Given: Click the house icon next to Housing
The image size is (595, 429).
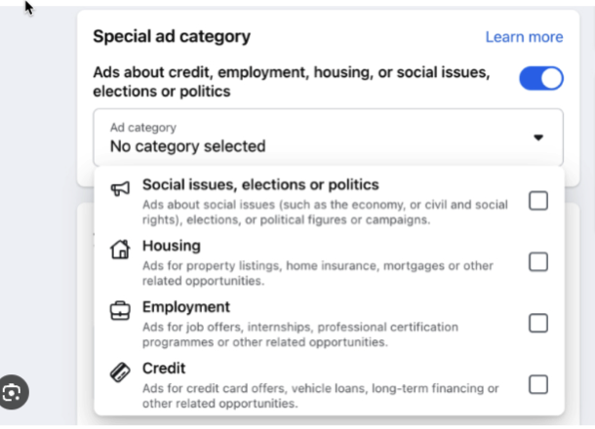Looking at the screenshot, I should [x=120, y=250].
